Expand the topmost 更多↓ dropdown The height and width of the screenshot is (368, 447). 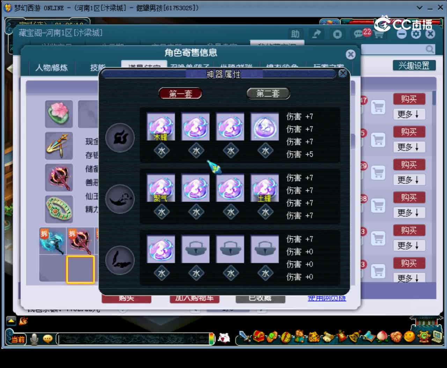pyautogui.click(x=409, y=114)
